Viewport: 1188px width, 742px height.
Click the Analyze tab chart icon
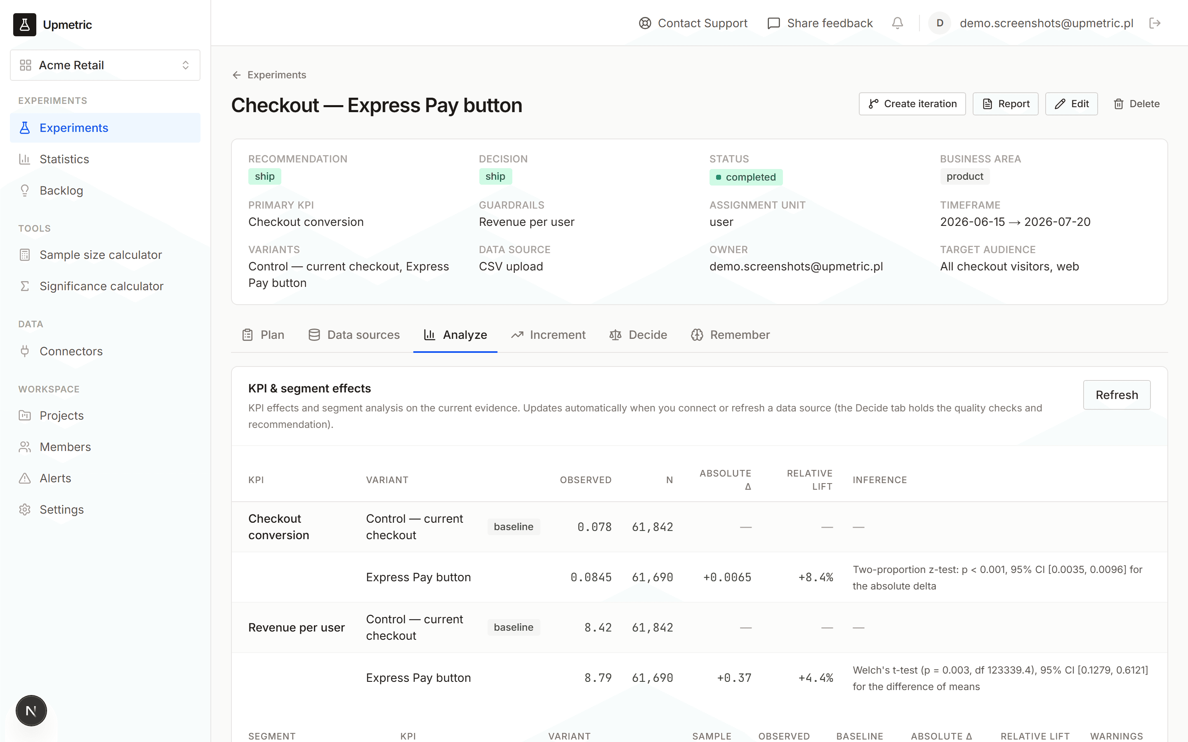[429, 335]
